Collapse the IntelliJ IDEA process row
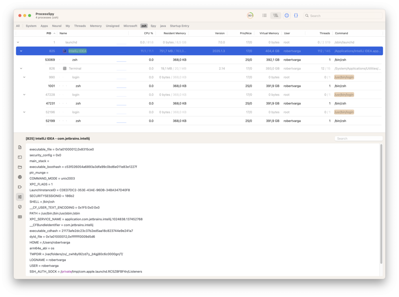The width and height of the screenshot is (399, 297). (x=21, y=51)
